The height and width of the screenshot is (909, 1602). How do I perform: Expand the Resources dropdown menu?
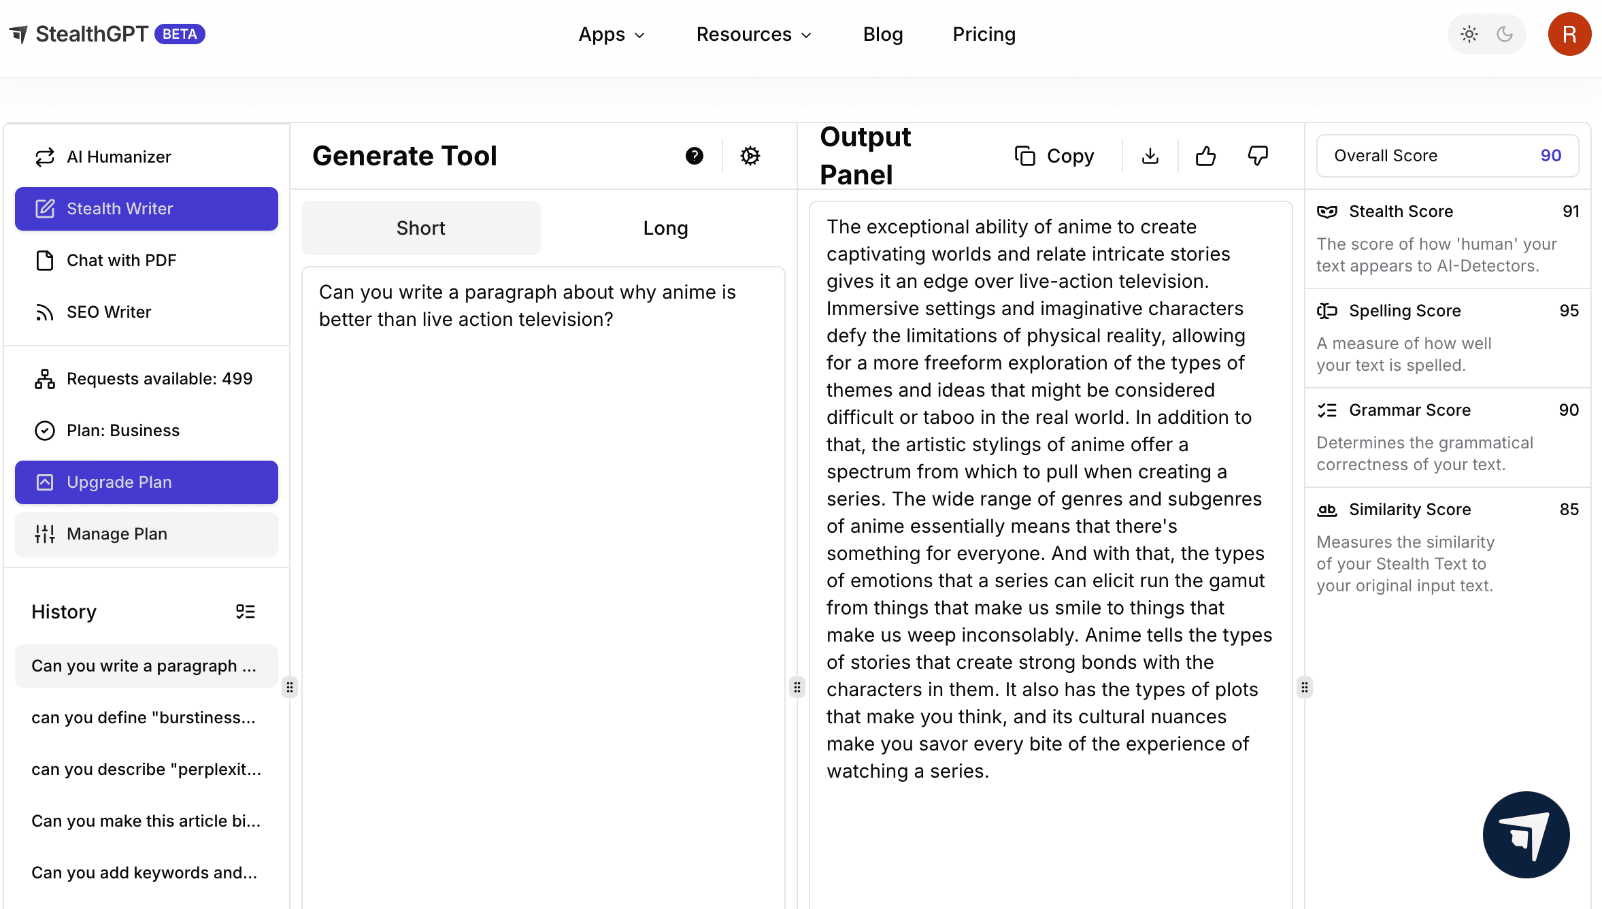pos(754,34)
